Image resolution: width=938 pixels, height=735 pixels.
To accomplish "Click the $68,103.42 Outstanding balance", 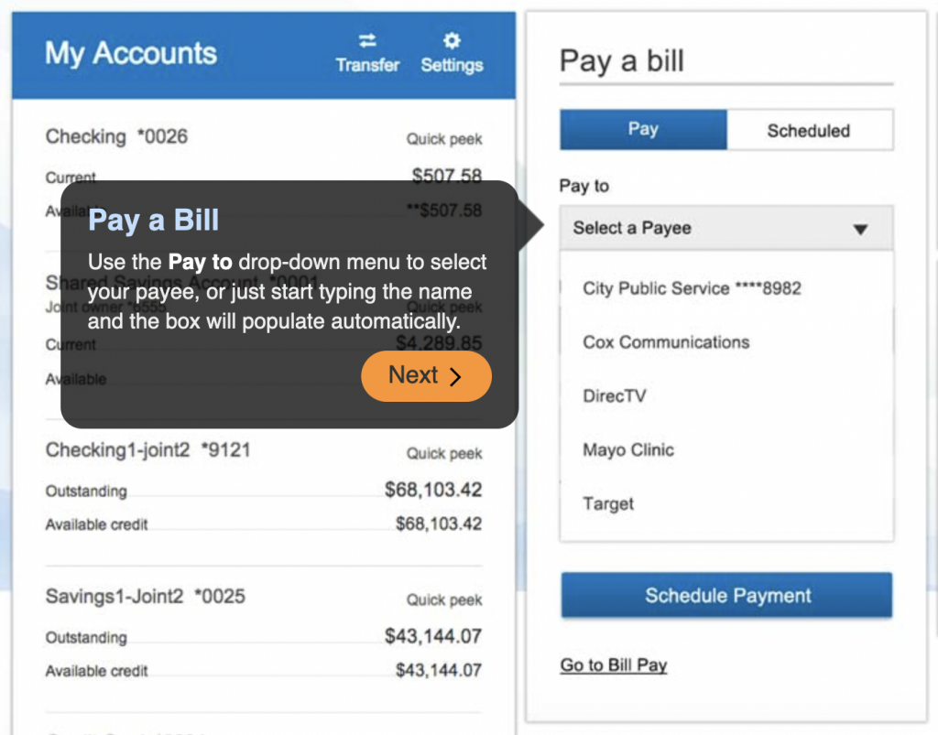I will pos(433,490).
